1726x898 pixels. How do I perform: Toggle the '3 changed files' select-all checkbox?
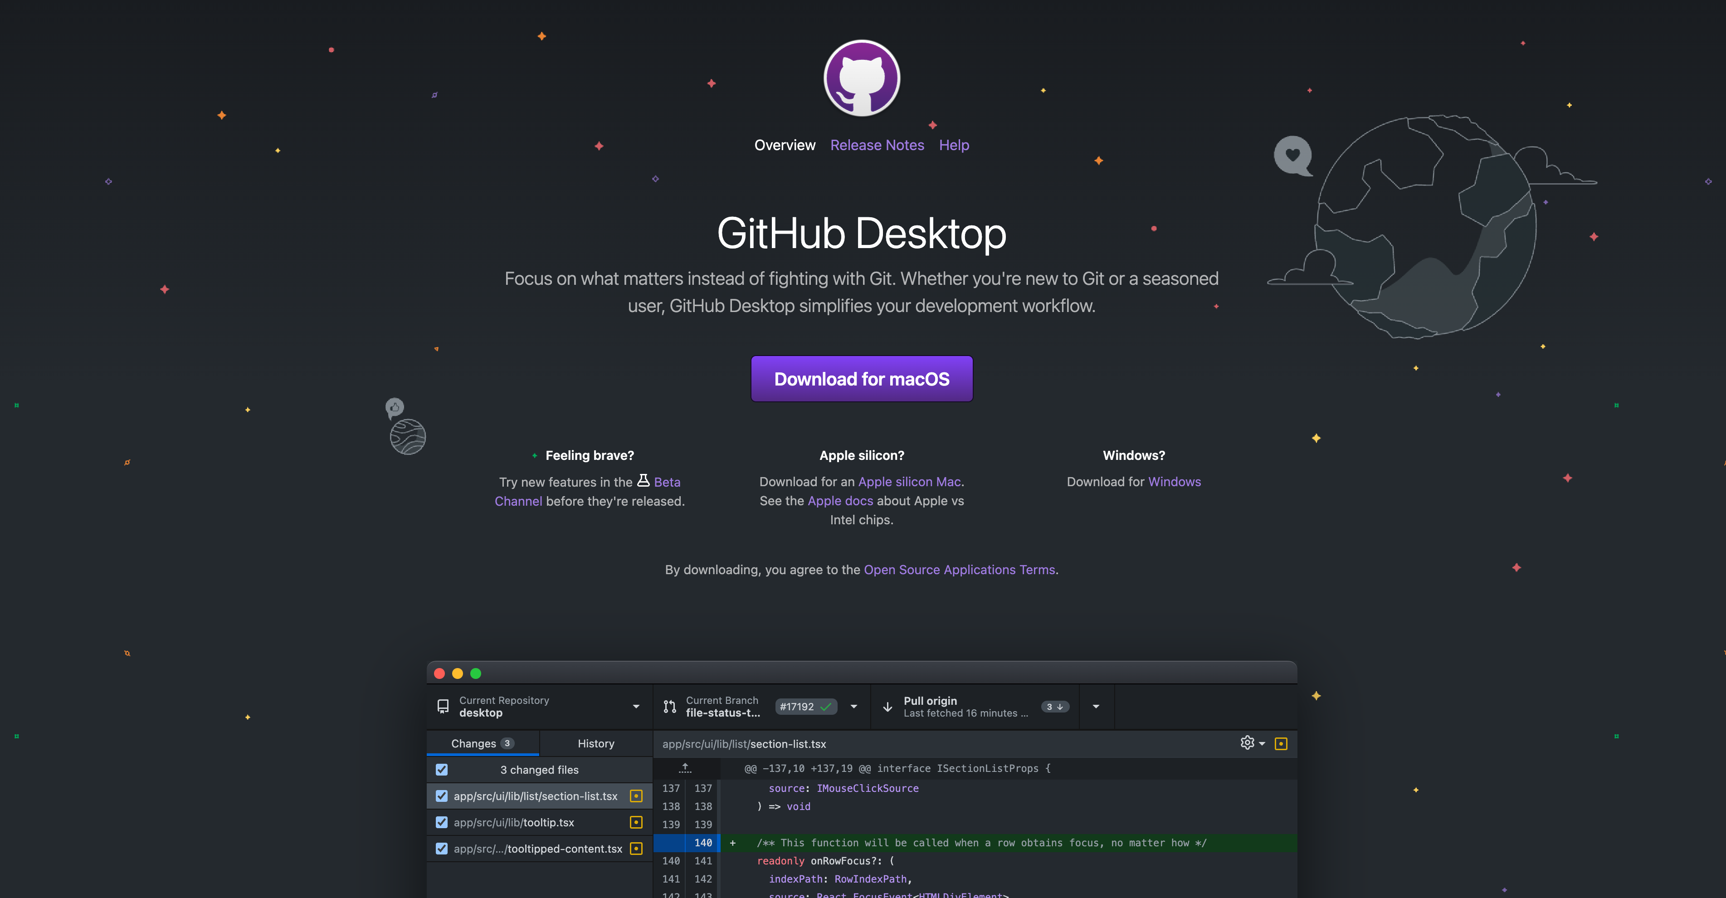pyautogui.click(x=442, y=769)
